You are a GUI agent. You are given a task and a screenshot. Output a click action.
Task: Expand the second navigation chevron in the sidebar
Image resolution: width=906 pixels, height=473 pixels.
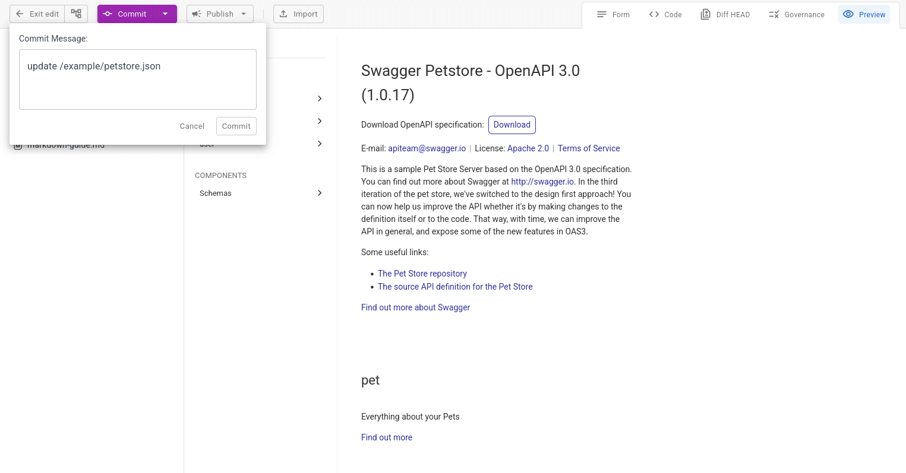point(320,121)
